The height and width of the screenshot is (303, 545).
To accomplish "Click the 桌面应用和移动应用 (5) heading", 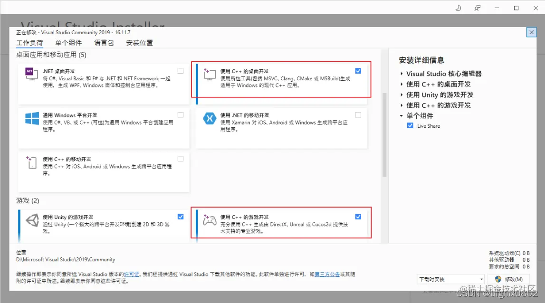I will (x=51, y=55).
